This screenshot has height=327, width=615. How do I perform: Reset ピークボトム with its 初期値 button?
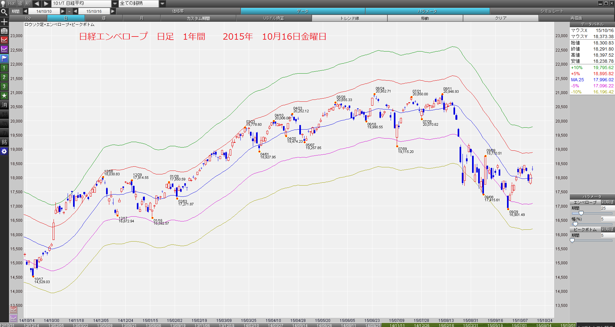tap(608, 229)
